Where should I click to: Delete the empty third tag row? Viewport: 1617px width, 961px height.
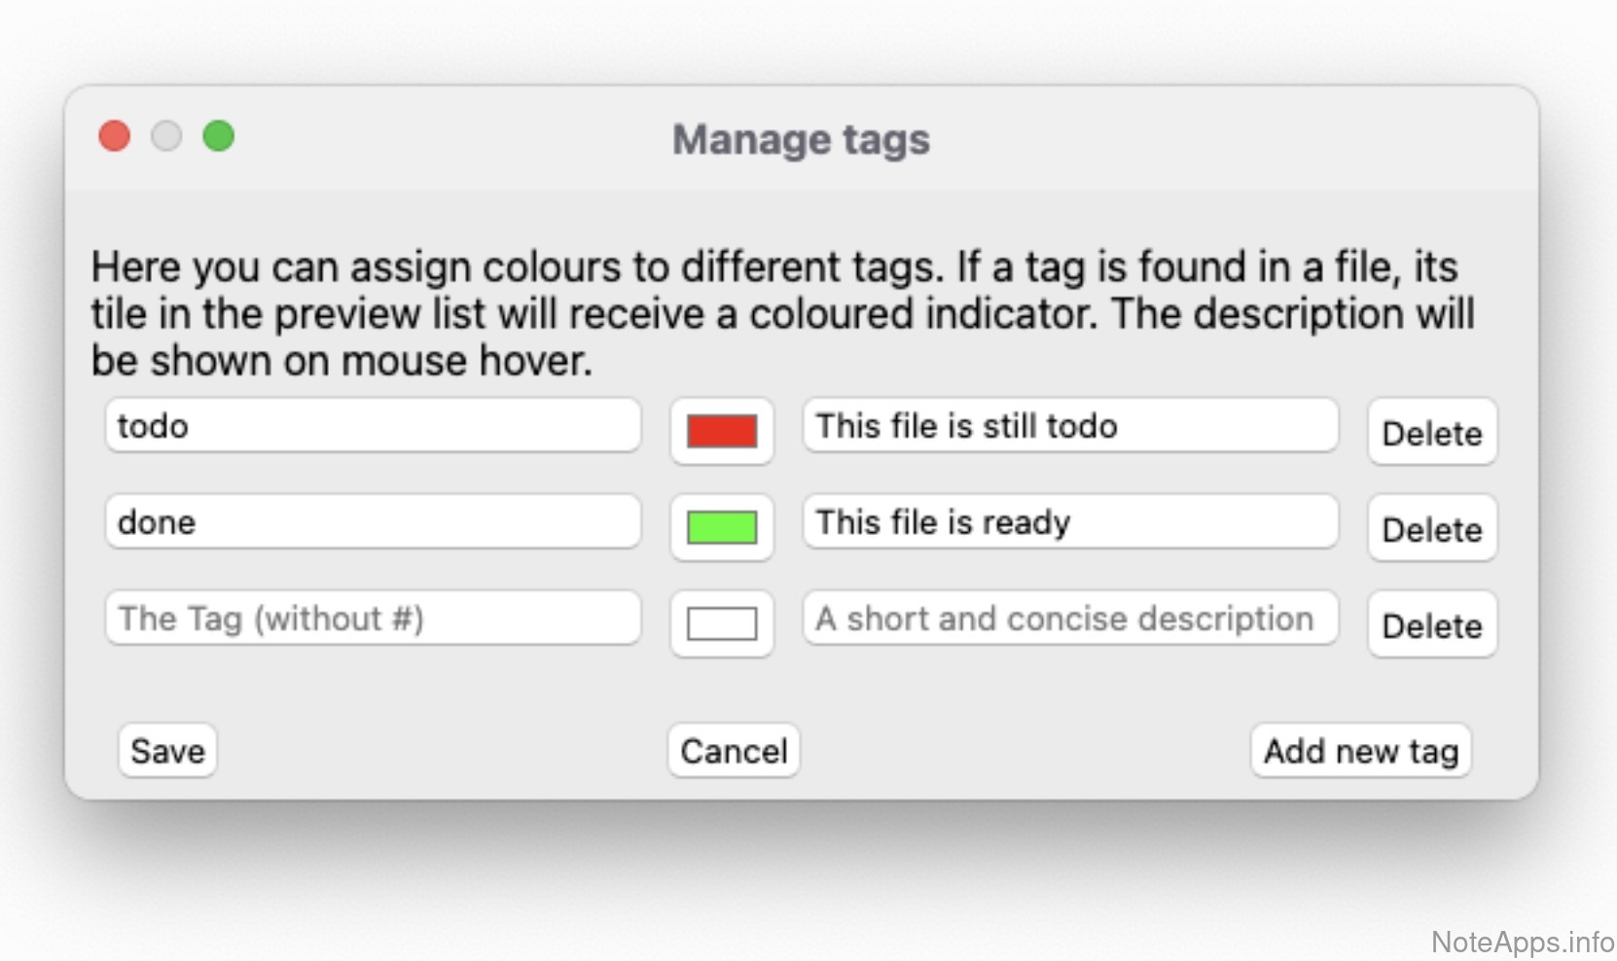(1431, 624)
